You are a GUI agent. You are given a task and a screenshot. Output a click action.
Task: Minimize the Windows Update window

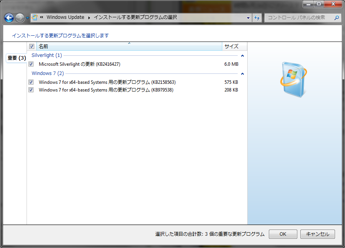308,4
